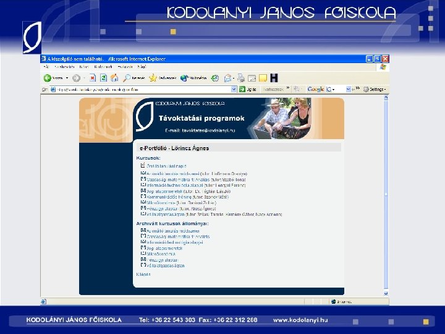This screenshot has width=445, height=334.
Task: Open Vállalatgazdaságtan course with tutors listed
Action: point(214,215)
